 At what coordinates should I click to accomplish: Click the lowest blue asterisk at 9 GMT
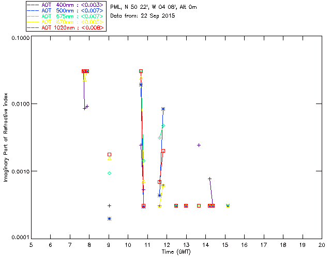109,219
